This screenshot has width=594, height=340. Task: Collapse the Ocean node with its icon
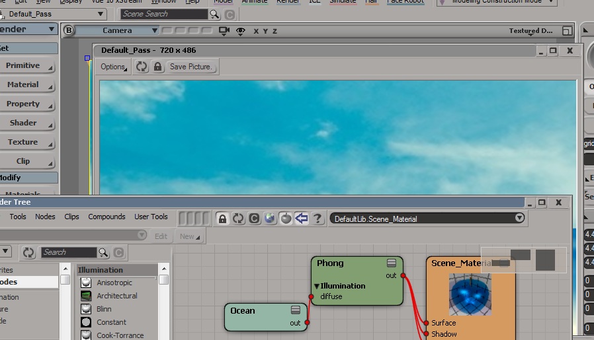(x=296, y=310)
